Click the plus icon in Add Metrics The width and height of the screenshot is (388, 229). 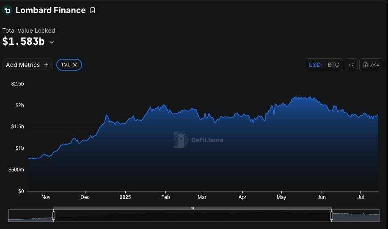[46, 65]
